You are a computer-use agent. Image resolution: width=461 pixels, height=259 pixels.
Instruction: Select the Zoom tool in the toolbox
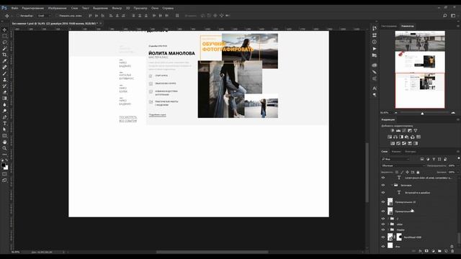tap(4, 148)
